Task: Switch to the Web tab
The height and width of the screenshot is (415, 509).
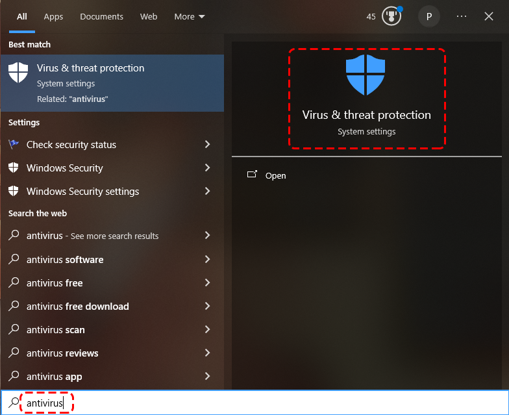Action: pyautogui.click(x=149, y=17)
